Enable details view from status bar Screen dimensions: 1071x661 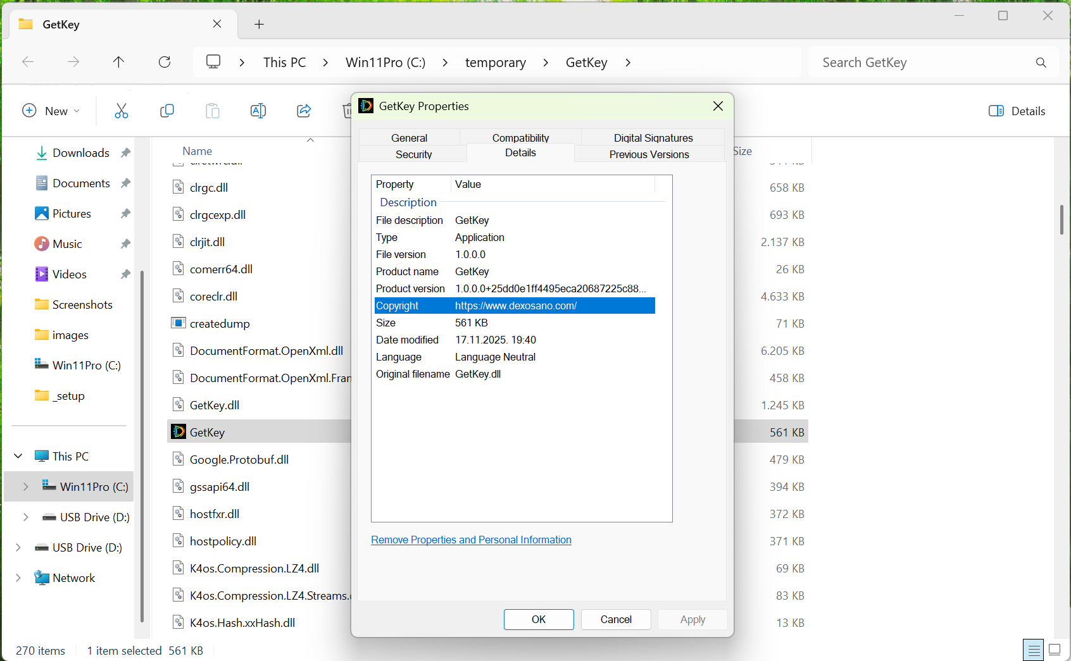1033,649
